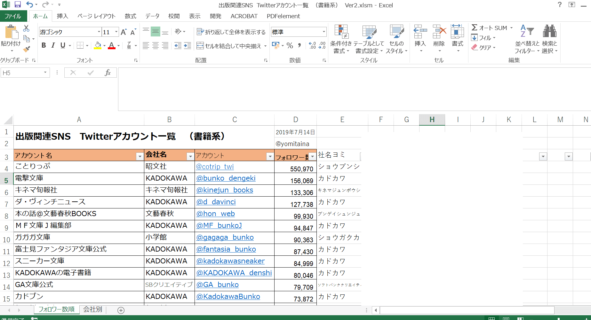
Task: Open filter dropdown for フォロワー数 column
Action: tap(313, 156)
